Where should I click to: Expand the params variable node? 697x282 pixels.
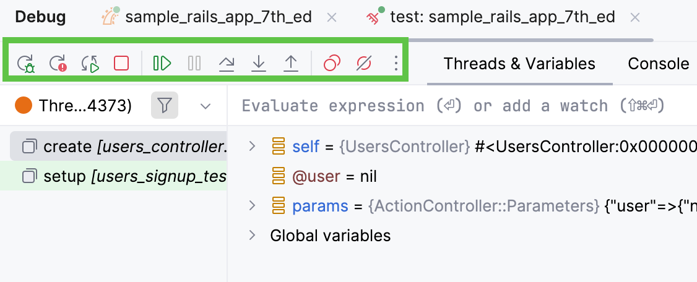click(x=251, y=206)
